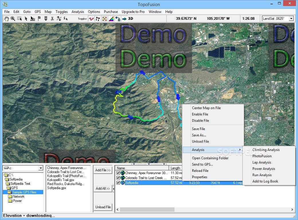Open the LandSat .0625° map type dropdown
This screenshot has width=298, height=220.
coord(291,19)
